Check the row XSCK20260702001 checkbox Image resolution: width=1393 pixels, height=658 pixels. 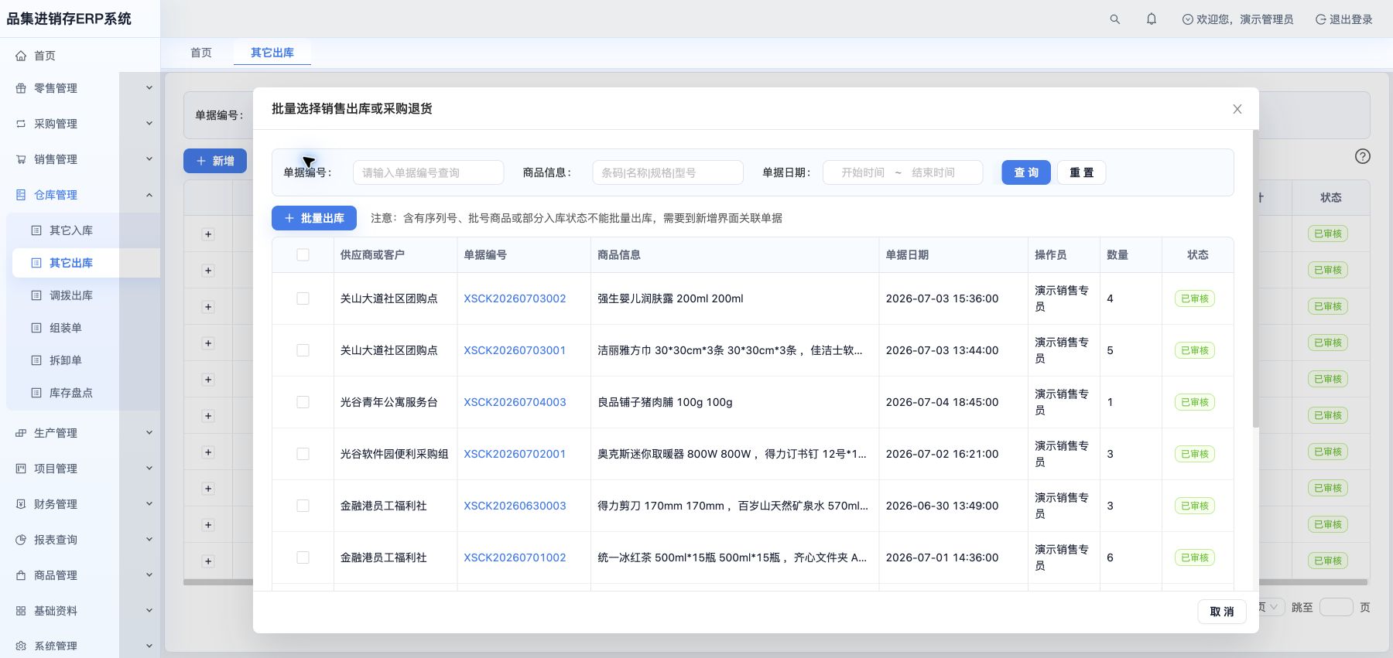point(303,454)
